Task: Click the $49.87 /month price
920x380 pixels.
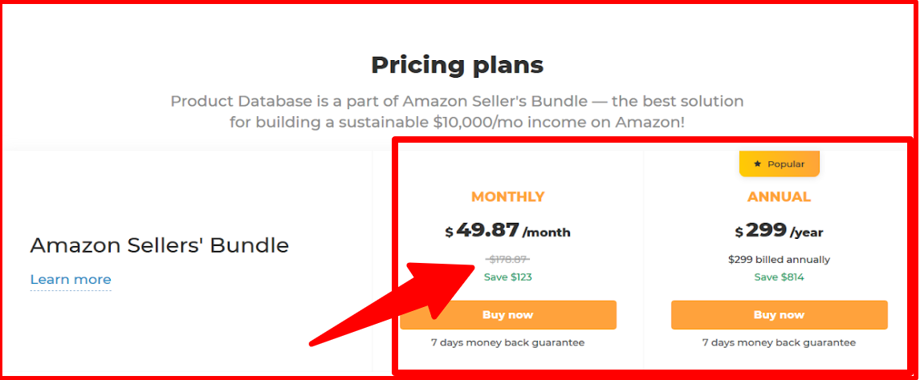Action: pos(507,231)
